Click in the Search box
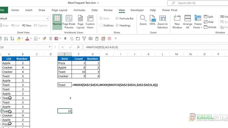This screenshot has height=128, width=228. 198,3
